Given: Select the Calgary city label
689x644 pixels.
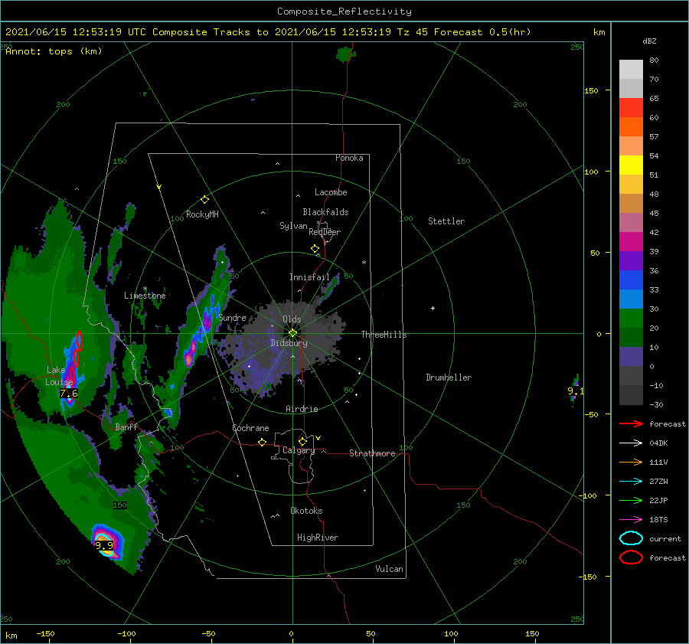Looking at the screenshot, I should (x=299, y=450).
